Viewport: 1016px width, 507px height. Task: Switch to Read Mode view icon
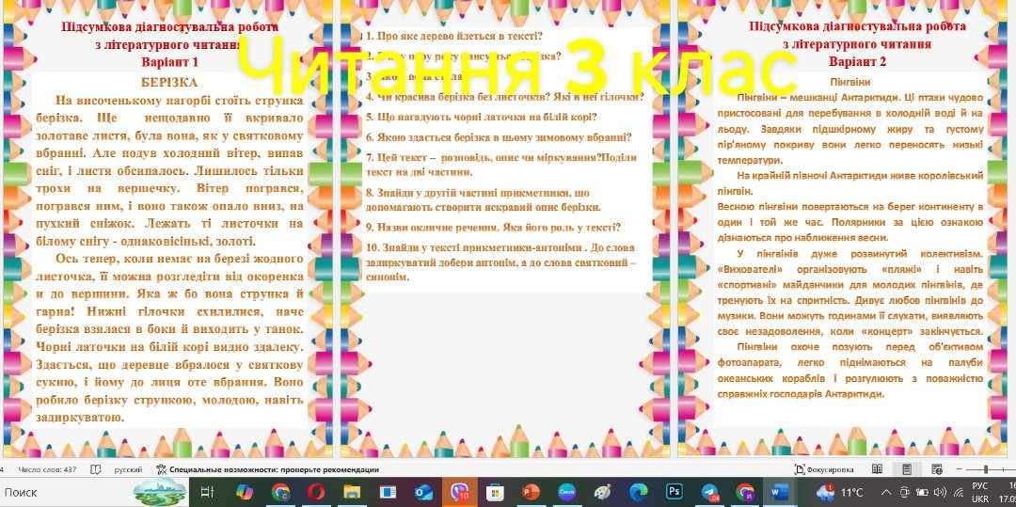point(877,469)
